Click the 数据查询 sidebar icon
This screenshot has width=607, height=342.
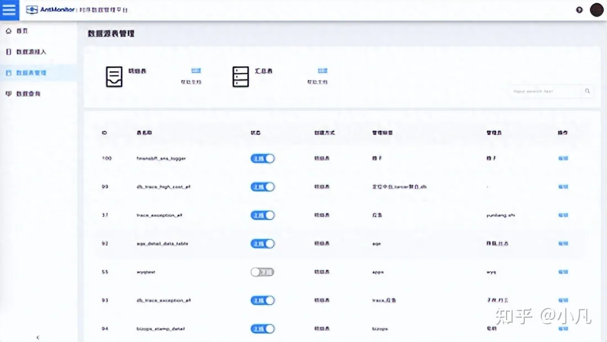click(x=8, y=94)
